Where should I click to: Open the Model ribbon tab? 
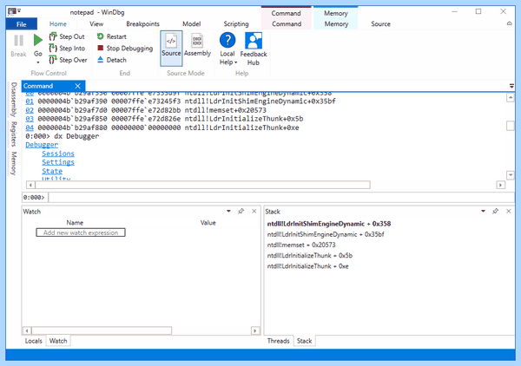(x=192, y=24)
